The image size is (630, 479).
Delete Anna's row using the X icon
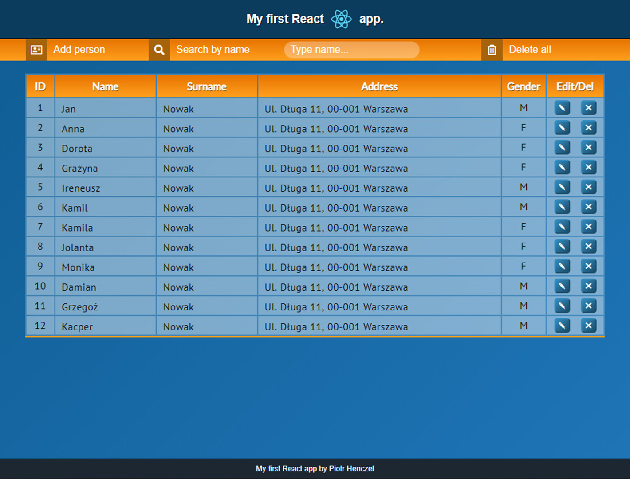(x=588, y=128)
